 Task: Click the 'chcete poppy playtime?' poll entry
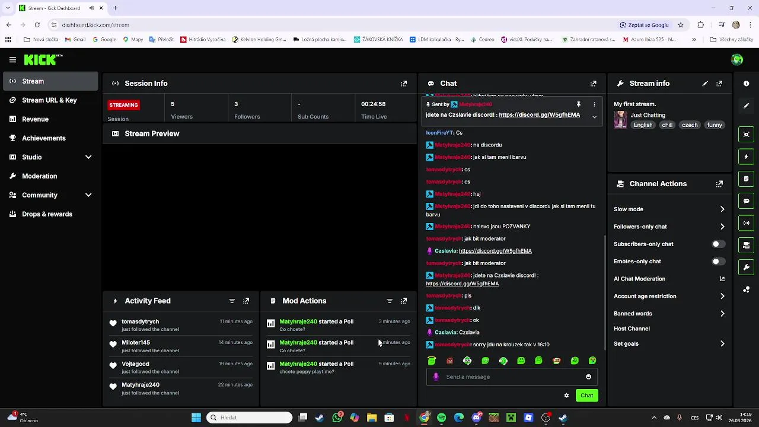(338, 368)
